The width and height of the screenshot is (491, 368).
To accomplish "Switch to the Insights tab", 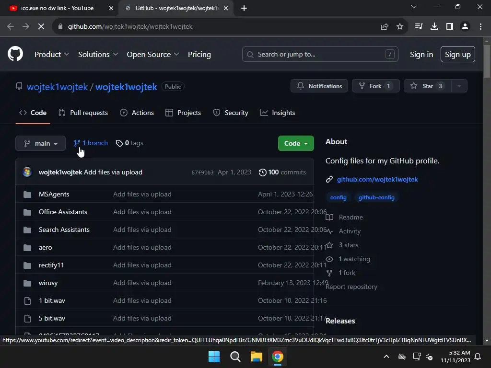I will 278,113.
